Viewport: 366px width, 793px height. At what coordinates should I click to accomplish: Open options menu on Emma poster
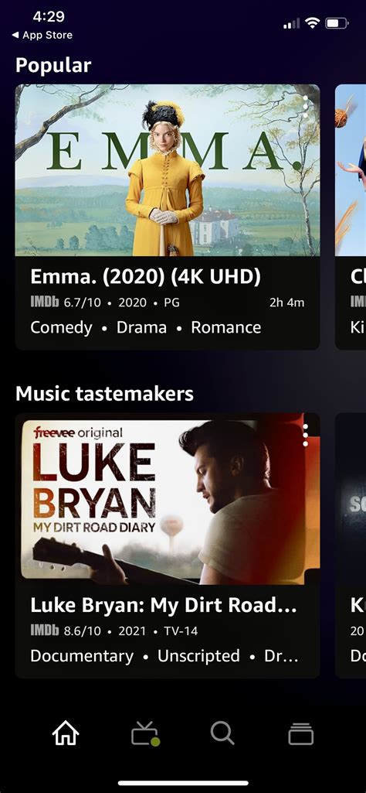pos(305,107)
